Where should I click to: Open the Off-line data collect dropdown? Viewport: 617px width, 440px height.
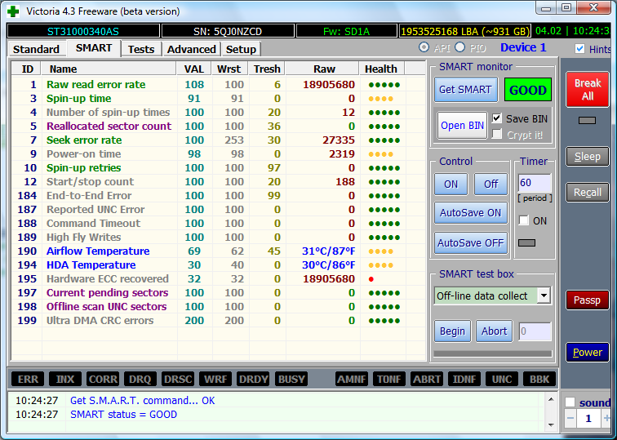[x=544, y=296]
